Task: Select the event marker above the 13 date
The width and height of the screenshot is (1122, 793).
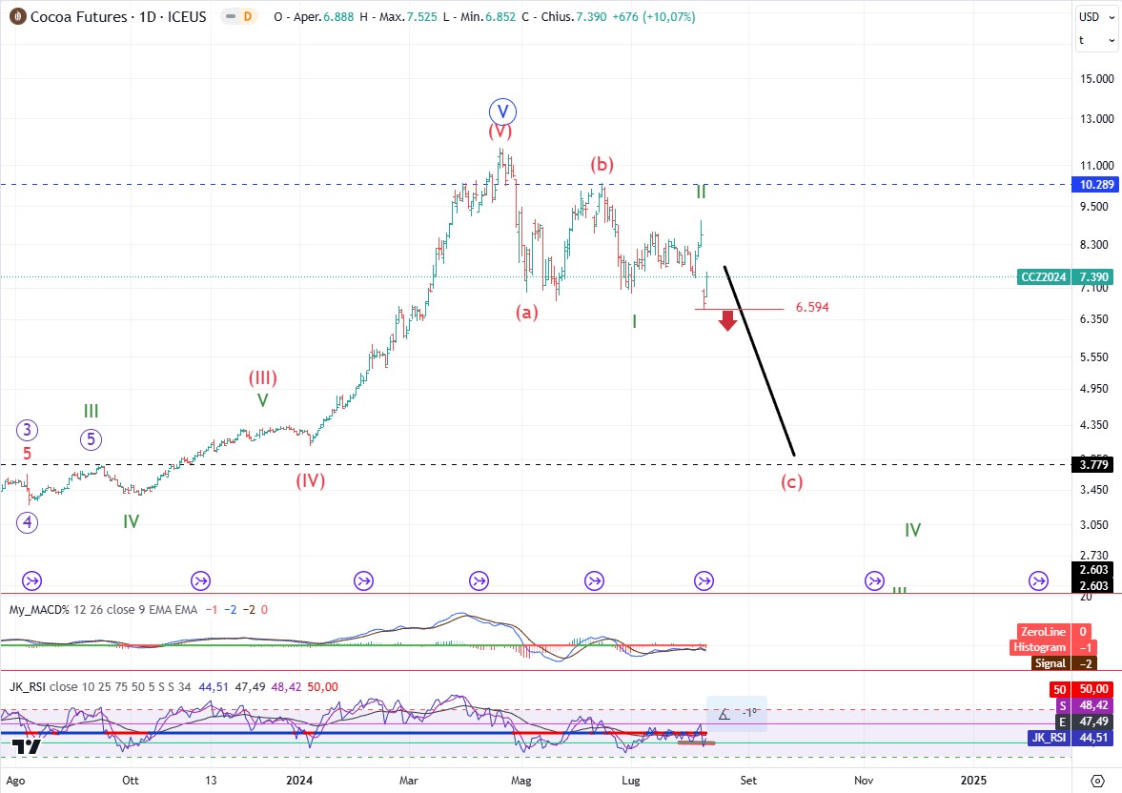Action: click(201, 581)
